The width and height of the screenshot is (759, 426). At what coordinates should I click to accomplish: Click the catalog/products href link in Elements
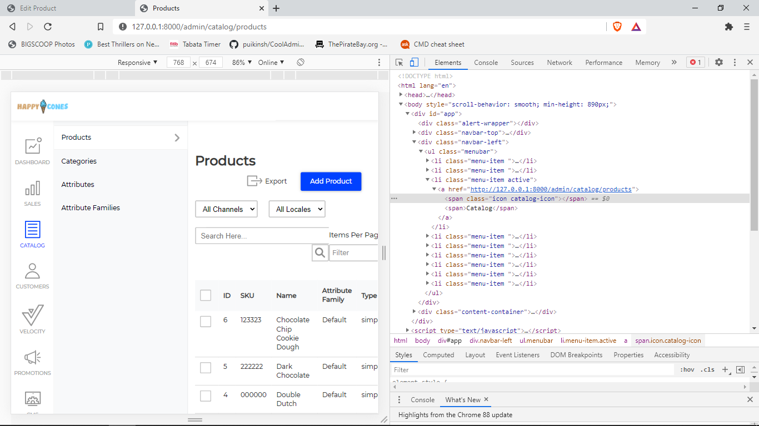pyautogui.click(x=551, y=189)
